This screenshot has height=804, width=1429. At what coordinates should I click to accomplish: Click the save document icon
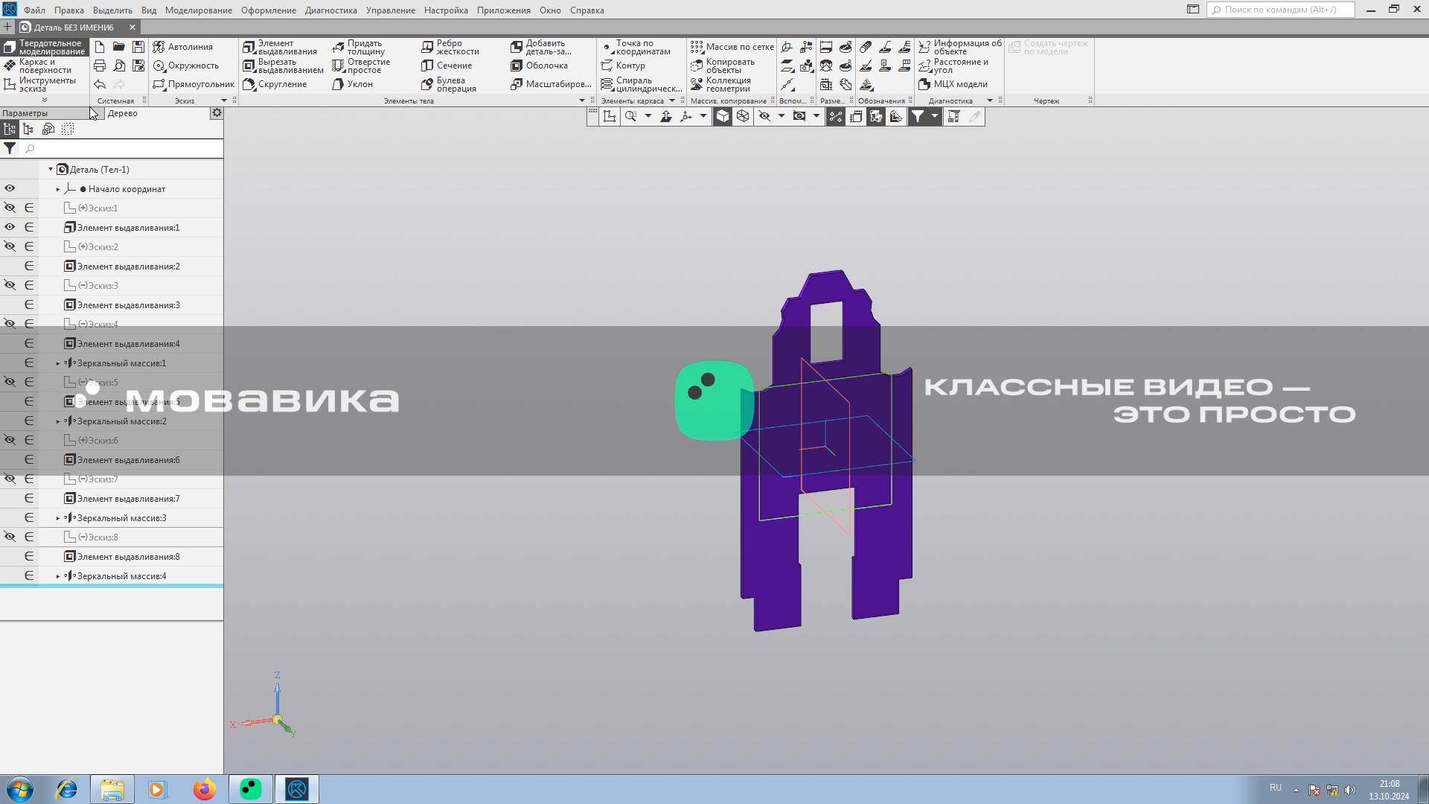pos(138,47)
